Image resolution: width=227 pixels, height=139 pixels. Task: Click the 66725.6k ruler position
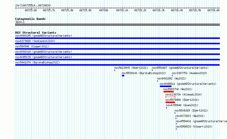(31, 10)
